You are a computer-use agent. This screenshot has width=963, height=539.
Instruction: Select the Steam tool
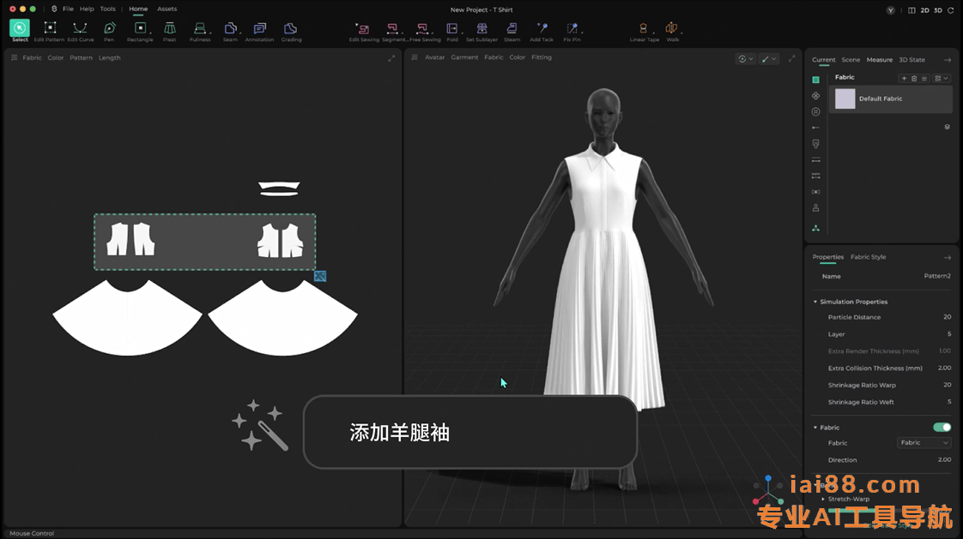pos(512,30)
